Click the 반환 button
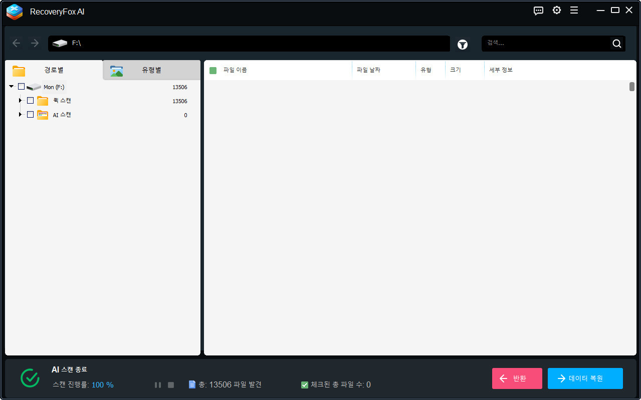 coord(517,378)
